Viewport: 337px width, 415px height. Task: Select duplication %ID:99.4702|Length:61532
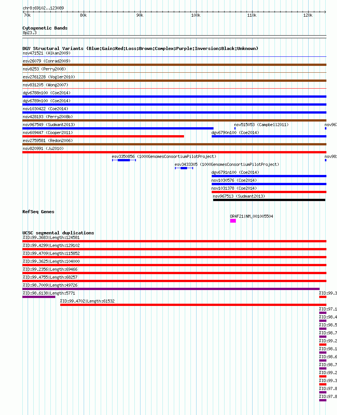[x=87, y=301]
